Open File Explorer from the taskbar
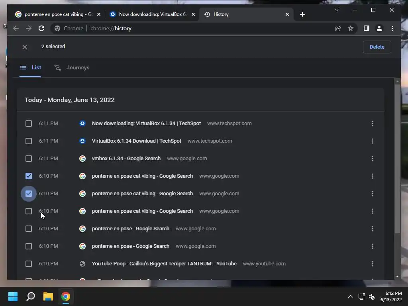 click(x=48, y=296)
